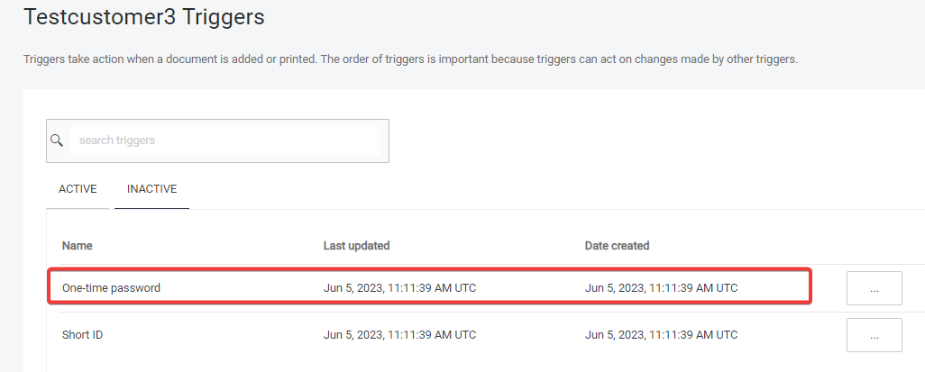Open the more options menu for One-time password
925x372 pixels.
click(x=874, y=288)
